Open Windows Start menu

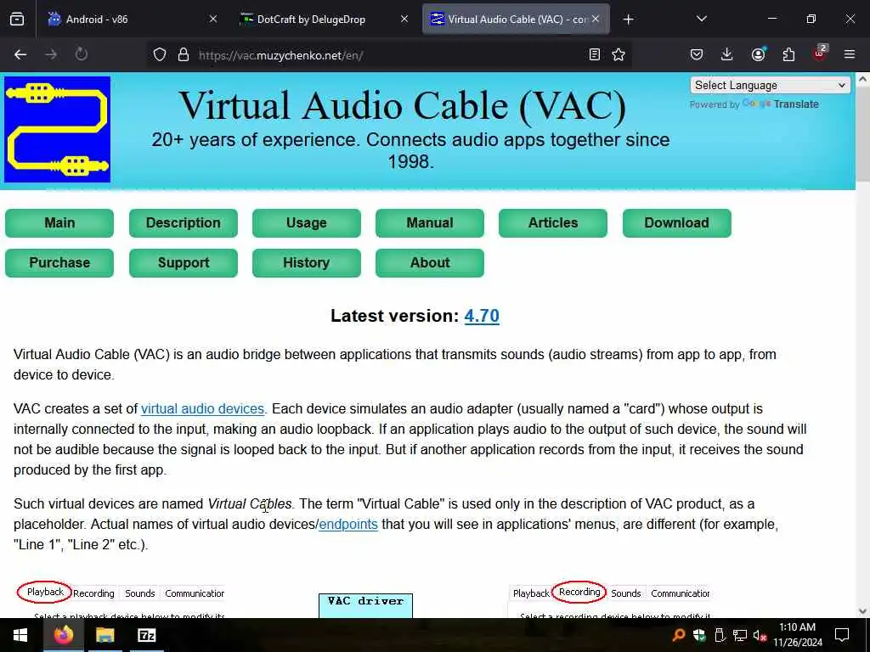pos(20,635)
